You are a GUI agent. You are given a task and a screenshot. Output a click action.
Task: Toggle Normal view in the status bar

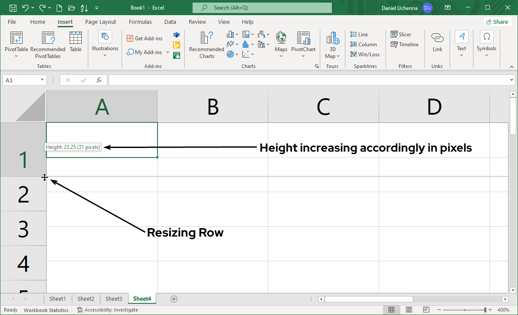click(391, 310)
